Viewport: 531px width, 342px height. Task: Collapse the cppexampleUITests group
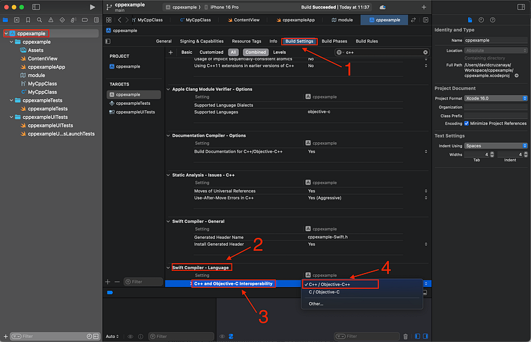point(11,117)
